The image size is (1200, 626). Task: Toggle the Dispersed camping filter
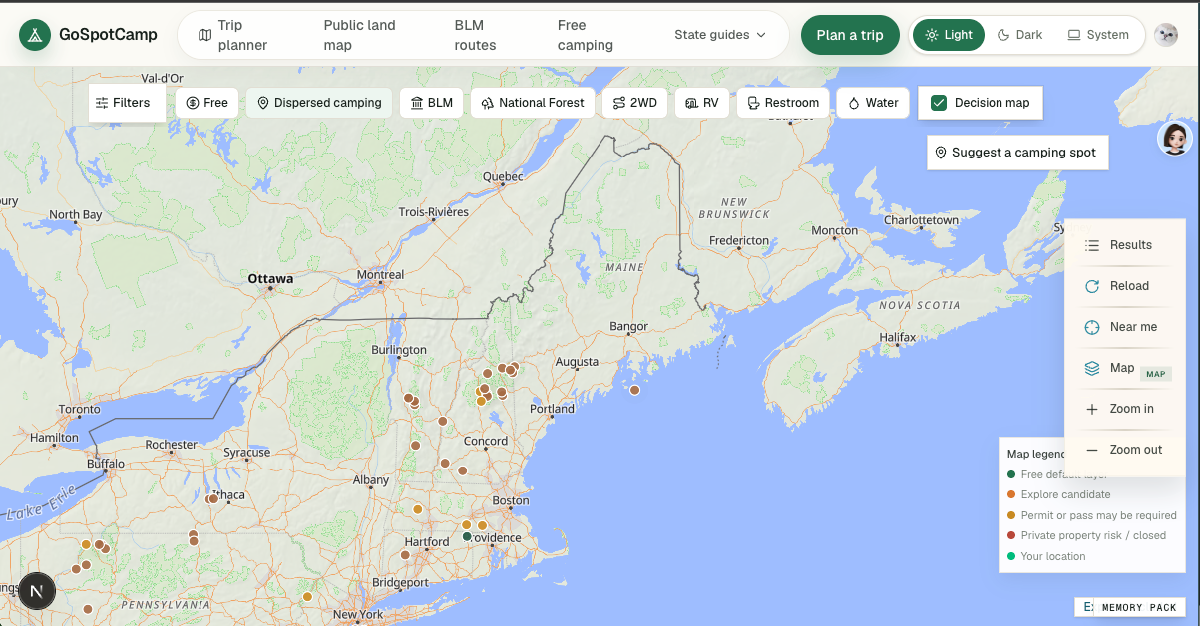point(319,103)
